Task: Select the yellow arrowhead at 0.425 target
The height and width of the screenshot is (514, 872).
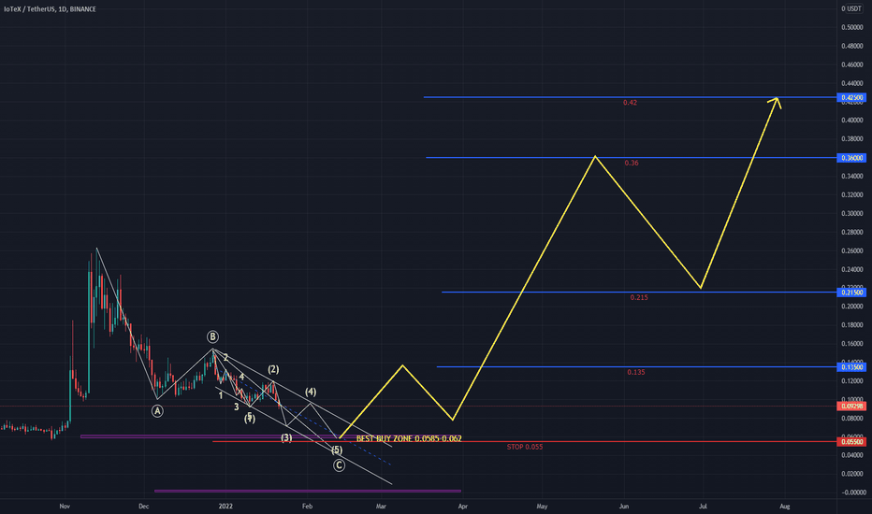Action: pos(776,103)
